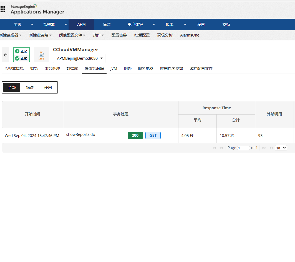This screenshot has width=295, height=262.
Task: Click the ManageEngine Applications Manager logo
Action: coord(37,9)
